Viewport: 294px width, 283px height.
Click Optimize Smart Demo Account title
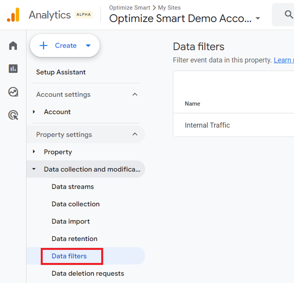point(181,18)
